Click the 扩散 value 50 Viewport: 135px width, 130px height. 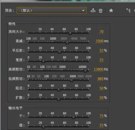pos(101,97)
